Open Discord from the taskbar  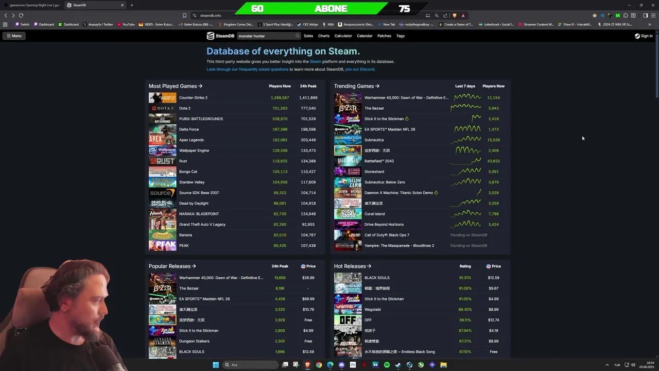[341, 365]
